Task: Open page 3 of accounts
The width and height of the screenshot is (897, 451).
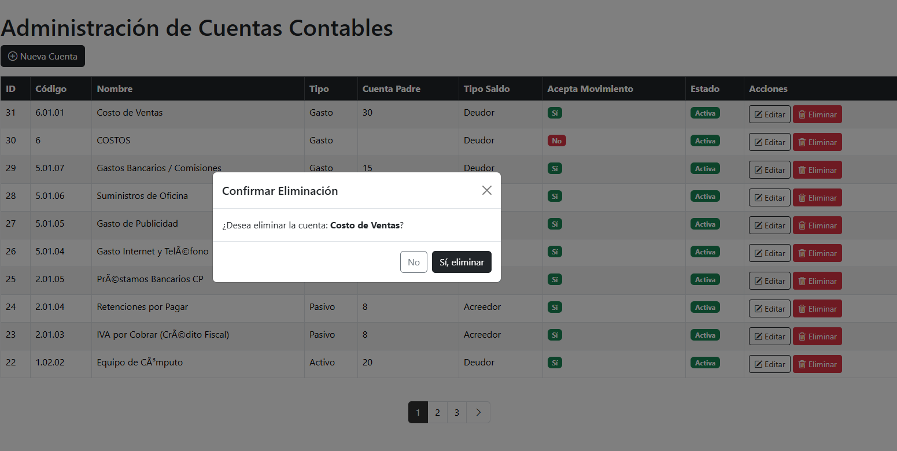Action: [457, 412]
